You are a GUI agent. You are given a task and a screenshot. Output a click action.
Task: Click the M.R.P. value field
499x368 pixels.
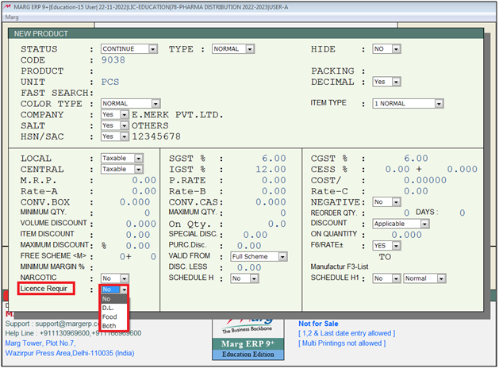(144, 180)
